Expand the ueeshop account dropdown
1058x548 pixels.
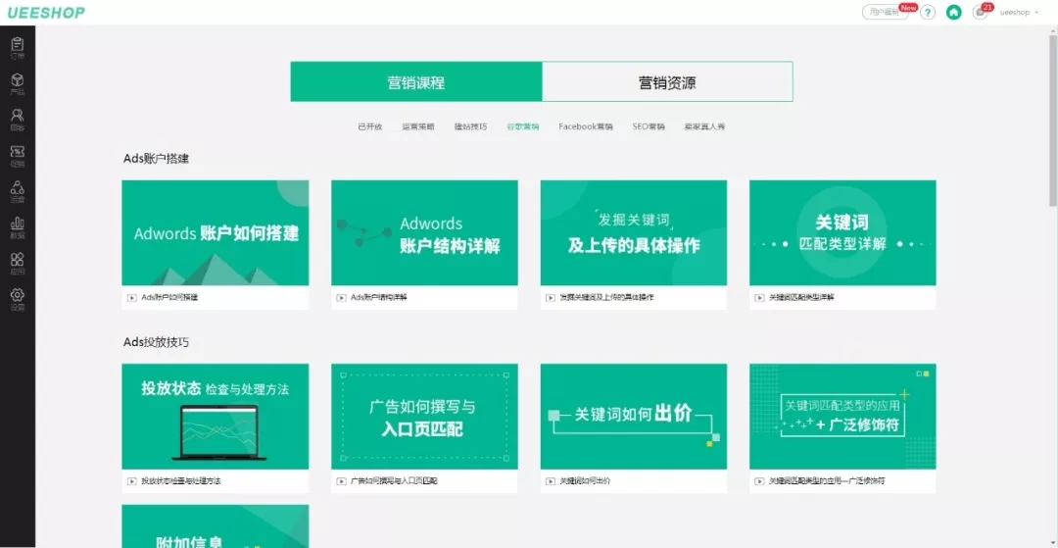coord(1019,13)
